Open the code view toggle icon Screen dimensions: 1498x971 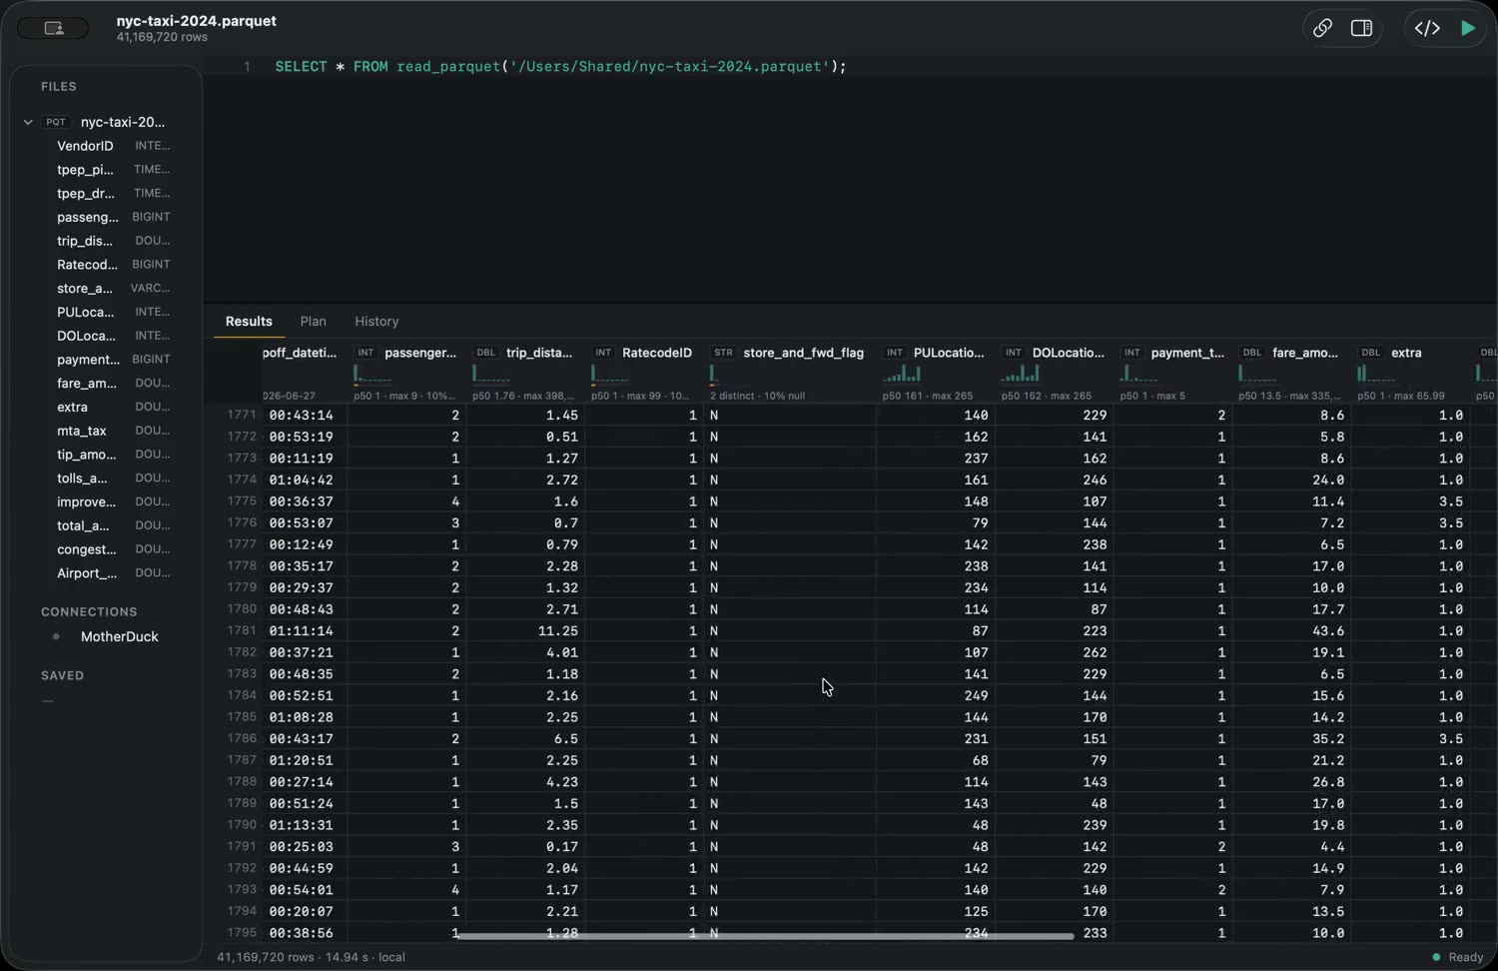point(1427,28)
